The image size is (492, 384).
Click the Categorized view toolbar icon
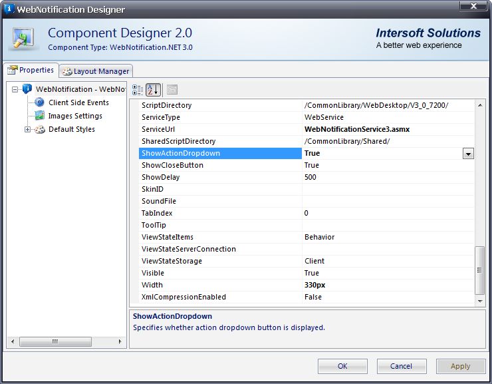tap(138, 90)
